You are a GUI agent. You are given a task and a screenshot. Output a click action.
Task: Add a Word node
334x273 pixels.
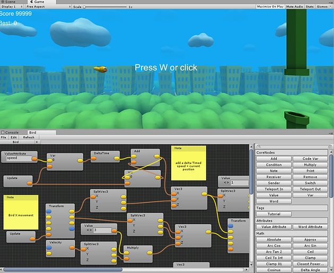click(274, 201)
